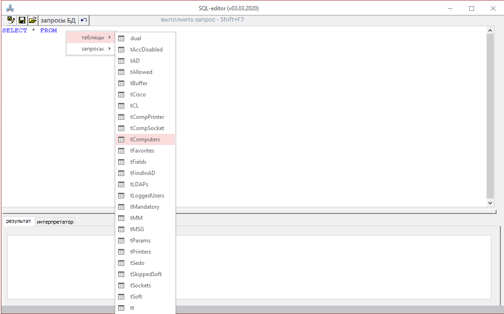The image size is (504, 314).
Task: Click the undo arrow icon
Action: tap(84, 20)
